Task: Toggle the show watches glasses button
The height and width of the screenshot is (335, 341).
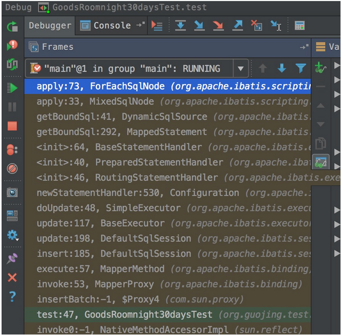Action: (x=321, y=162)
